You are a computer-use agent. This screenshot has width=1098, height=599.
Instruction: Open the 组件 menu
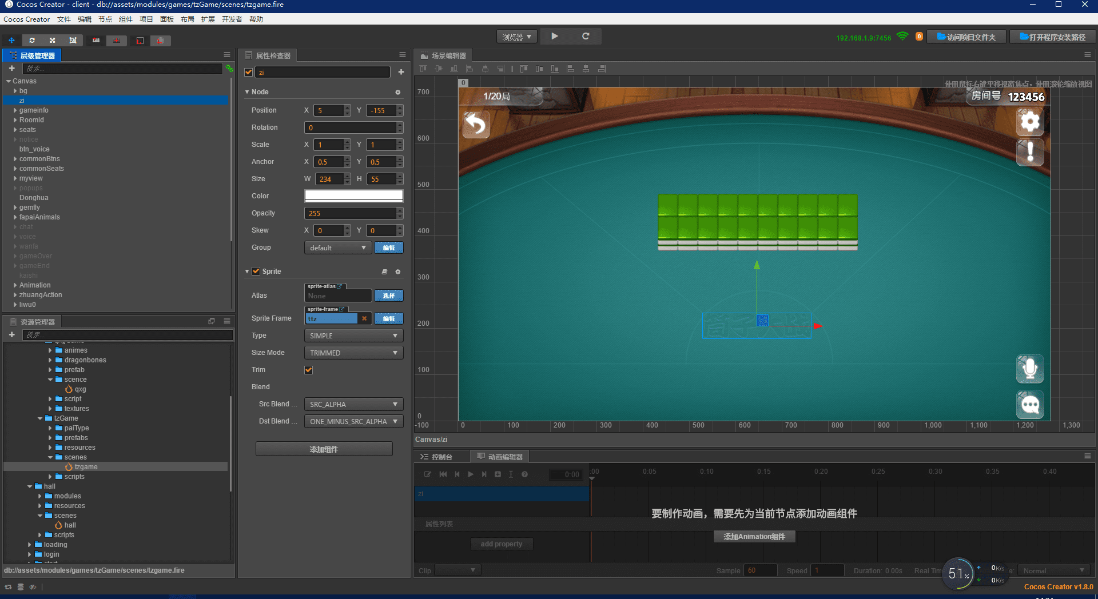(126, 19)
